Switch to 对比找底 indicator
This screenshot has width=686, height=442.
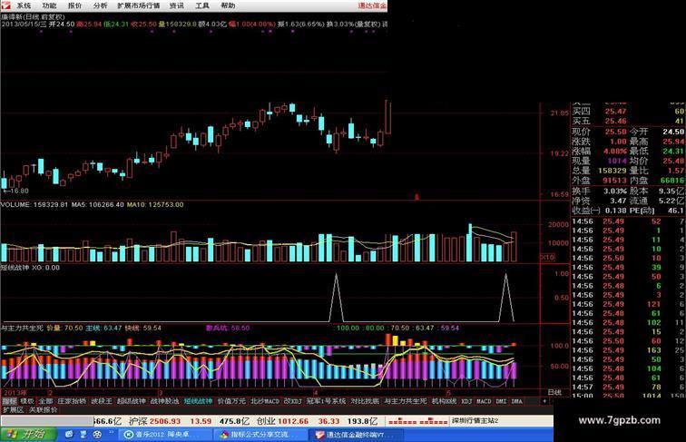[x=365, y=401]
